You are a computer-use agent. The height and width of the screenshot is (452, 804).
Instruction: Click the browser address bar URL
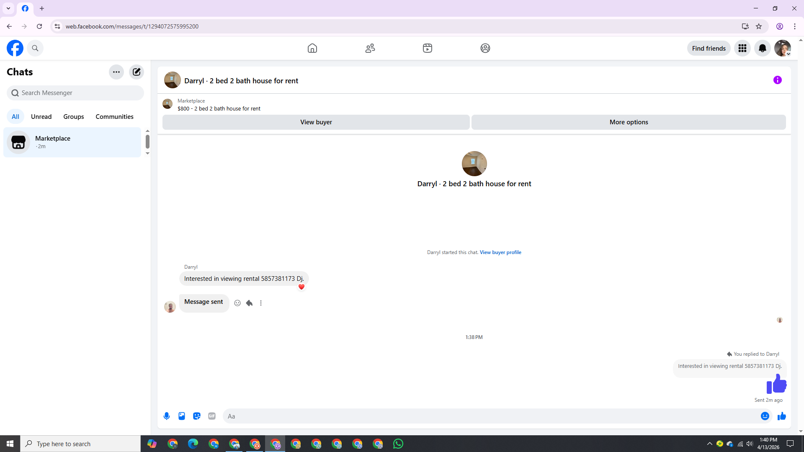coord(132,26)
